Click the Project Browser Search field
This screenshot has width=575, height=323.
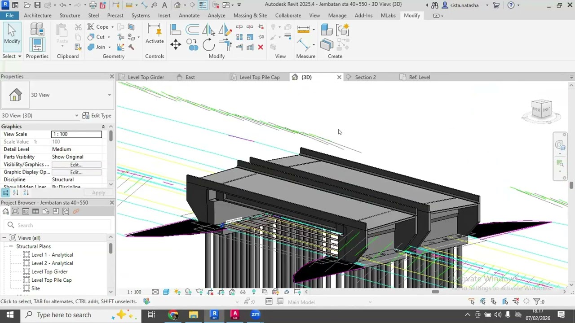click(57, 225)
